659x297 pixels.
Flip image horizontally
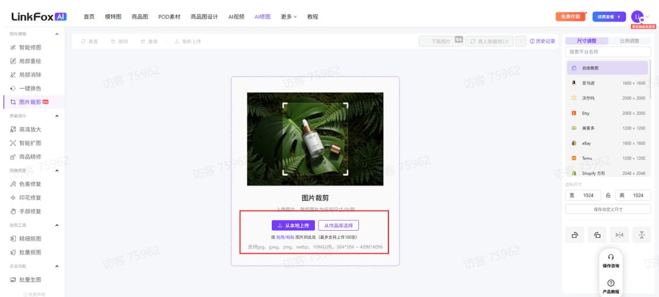click(619, 235)
